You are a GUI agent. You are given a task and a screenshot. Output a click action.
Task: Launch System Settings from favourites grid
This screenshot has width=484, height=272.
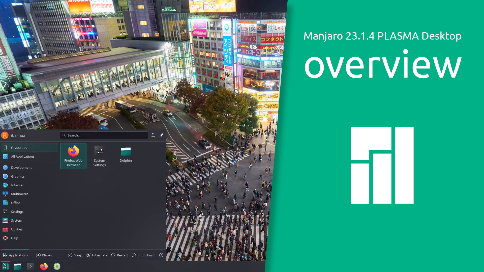(100, 156)
